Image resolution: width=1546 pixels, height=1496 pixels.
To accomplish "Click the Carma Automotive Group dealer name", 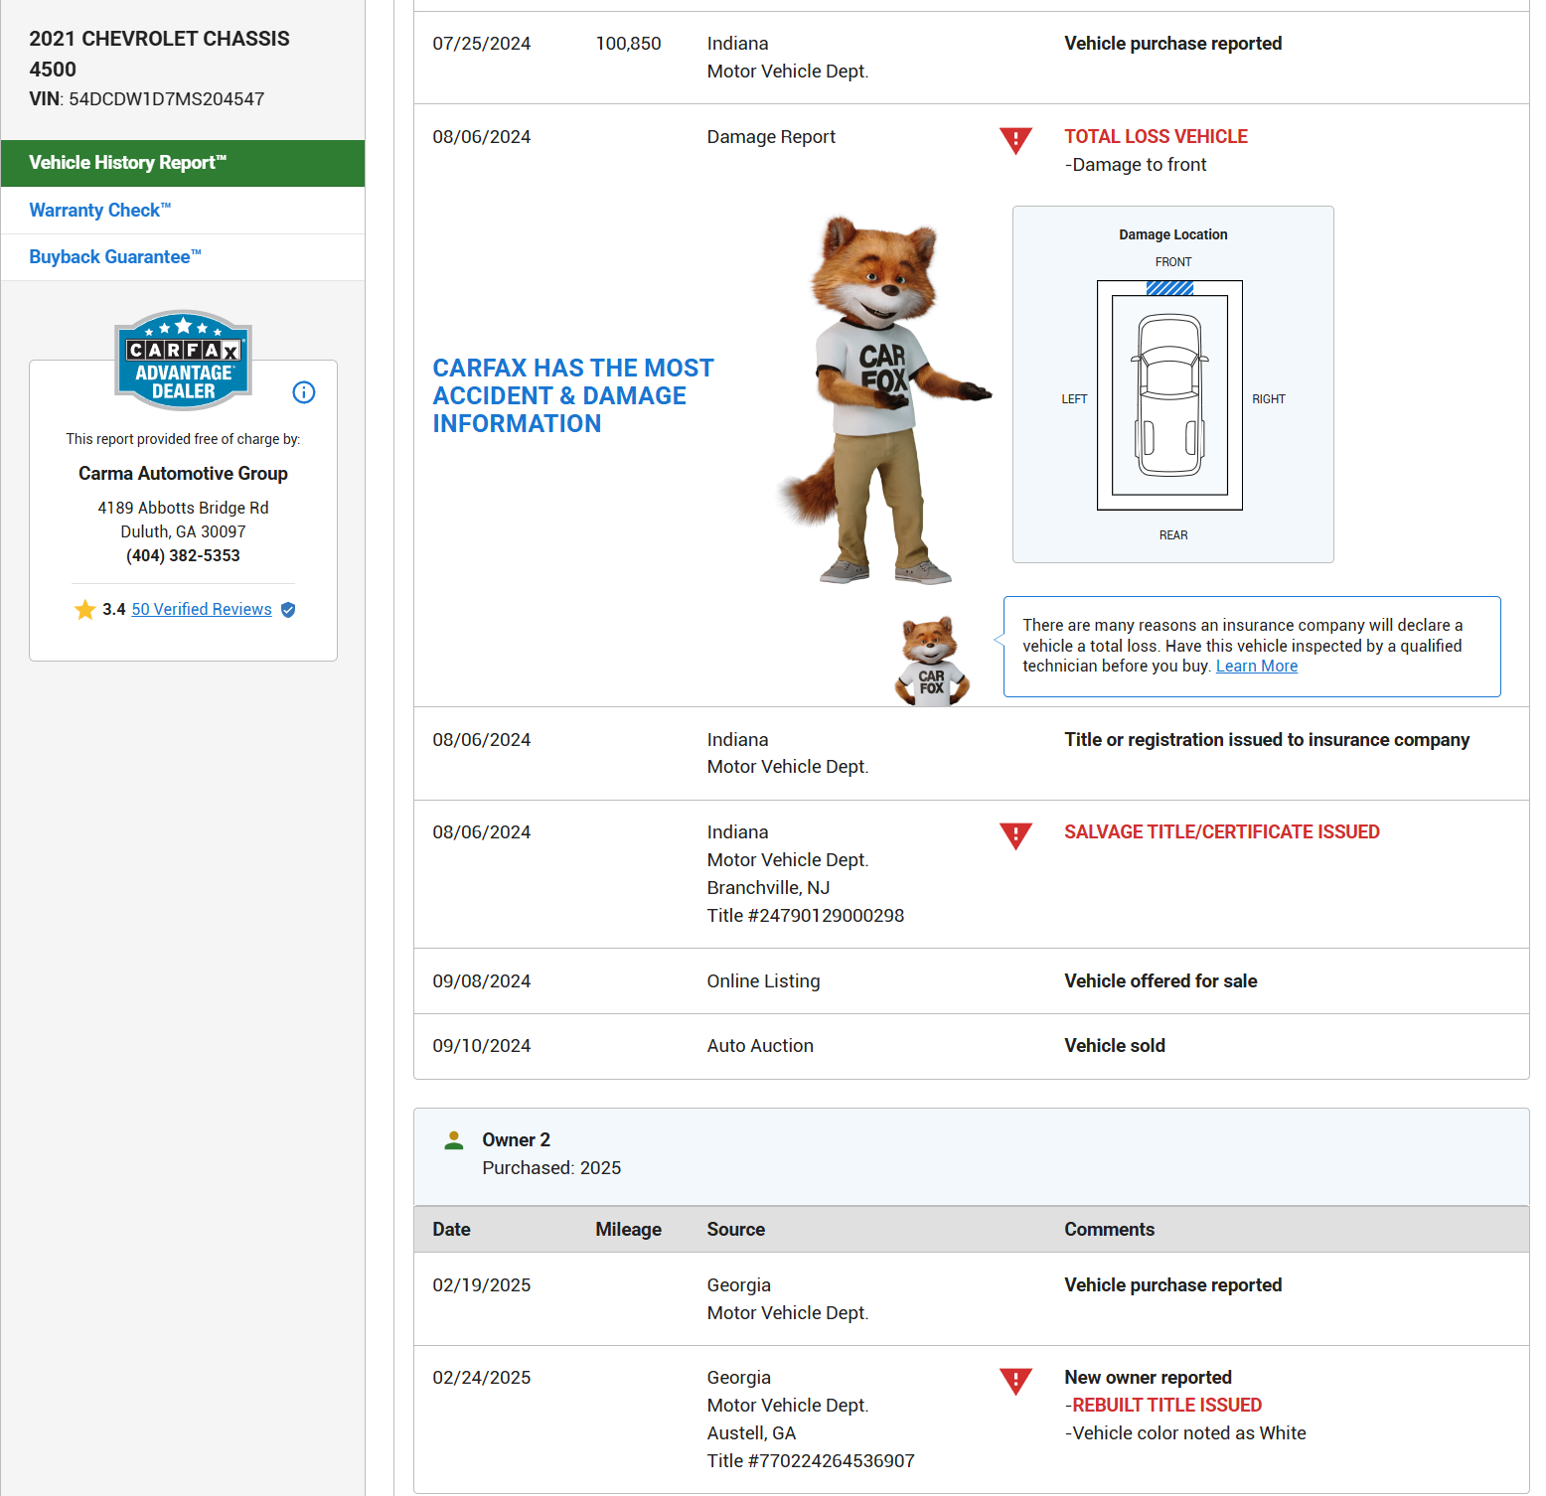I will point(183,474).
